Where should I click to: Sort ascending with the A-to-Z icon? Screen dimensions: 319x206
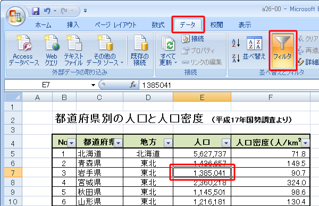click(x=236, y=43)
